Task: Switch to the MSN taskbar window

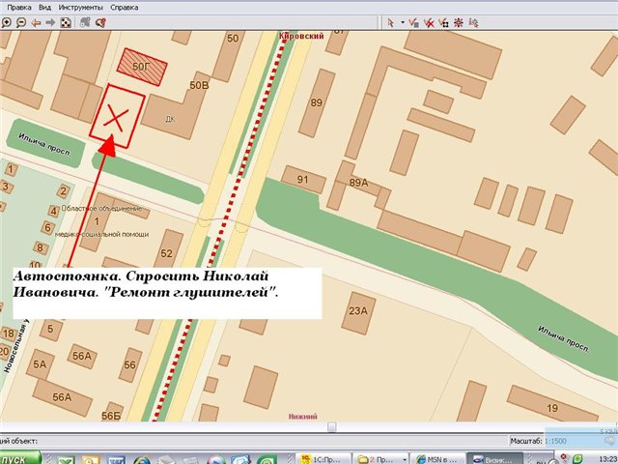Action: (433, 457)
